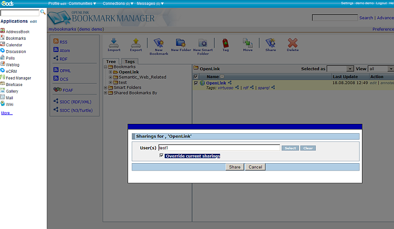Create a New Bookmark from toolbar

(x=159, y=43)
